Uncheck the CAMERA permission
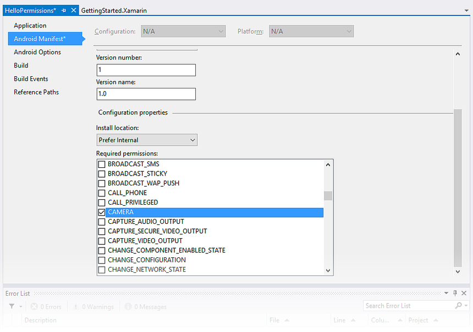This screenshot has height=332, width=473. click(101, 212)
